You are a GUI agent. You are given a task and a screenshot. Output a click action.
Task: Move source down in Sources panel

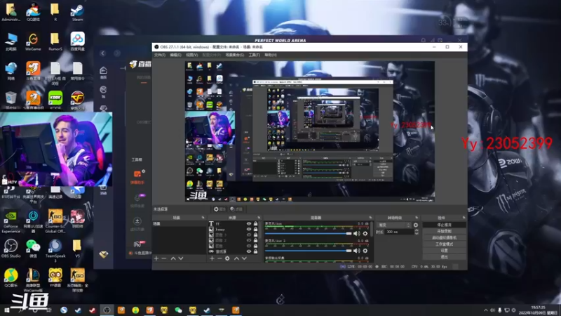(x=244, y=258)
